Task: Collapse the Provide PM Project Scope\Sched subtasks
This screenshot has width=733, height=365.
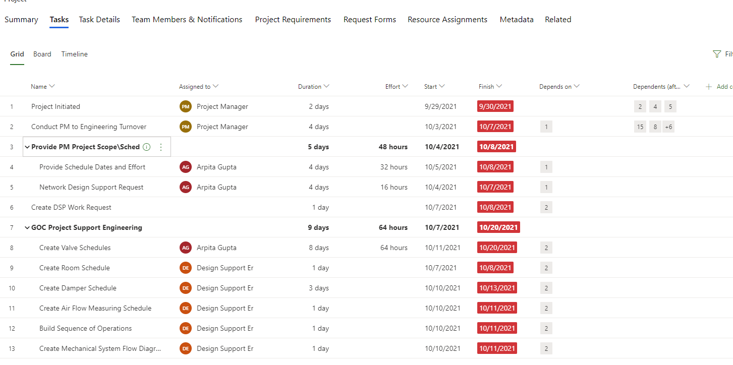Action: coord(27,147)
